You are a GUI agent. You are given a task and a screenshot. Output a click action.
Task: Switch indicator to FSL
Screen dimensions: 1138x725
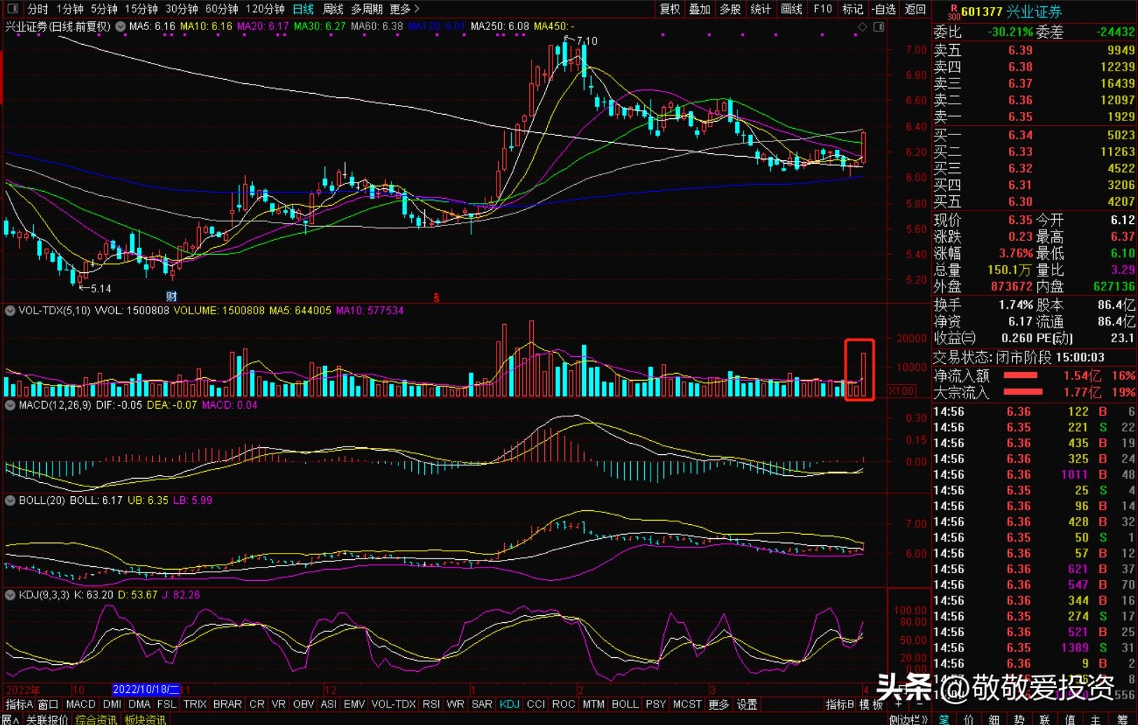(x=167, y=705)
